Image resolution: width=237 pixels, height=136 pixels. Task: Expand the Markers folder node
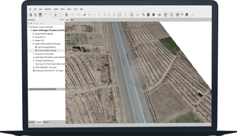[31, 40]
